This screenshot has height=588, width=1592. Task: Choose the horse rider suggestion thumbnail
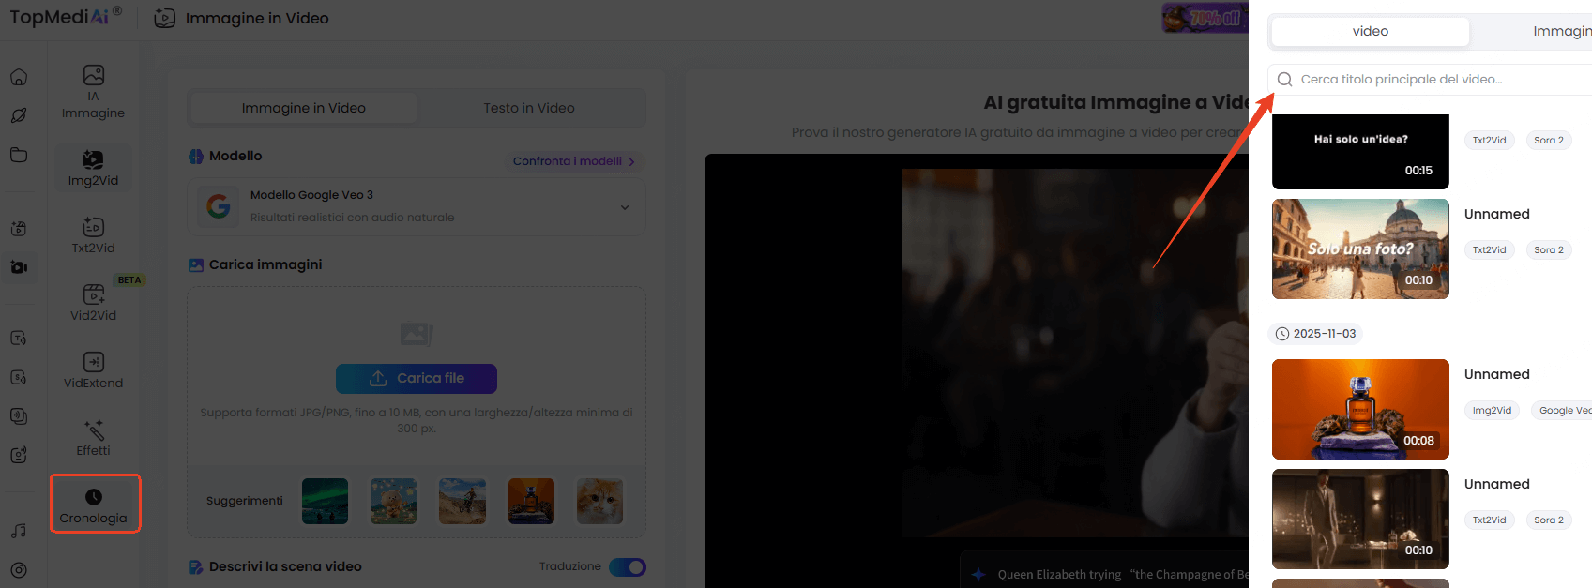[x=462, y=501]
